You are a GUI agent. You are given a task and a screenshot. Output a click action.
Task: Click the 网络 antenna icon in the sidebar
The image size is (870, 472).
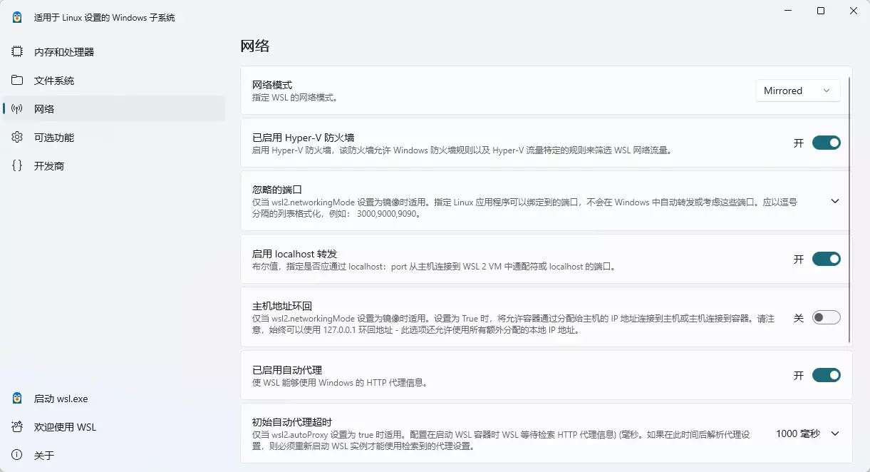tap(17, 109)
